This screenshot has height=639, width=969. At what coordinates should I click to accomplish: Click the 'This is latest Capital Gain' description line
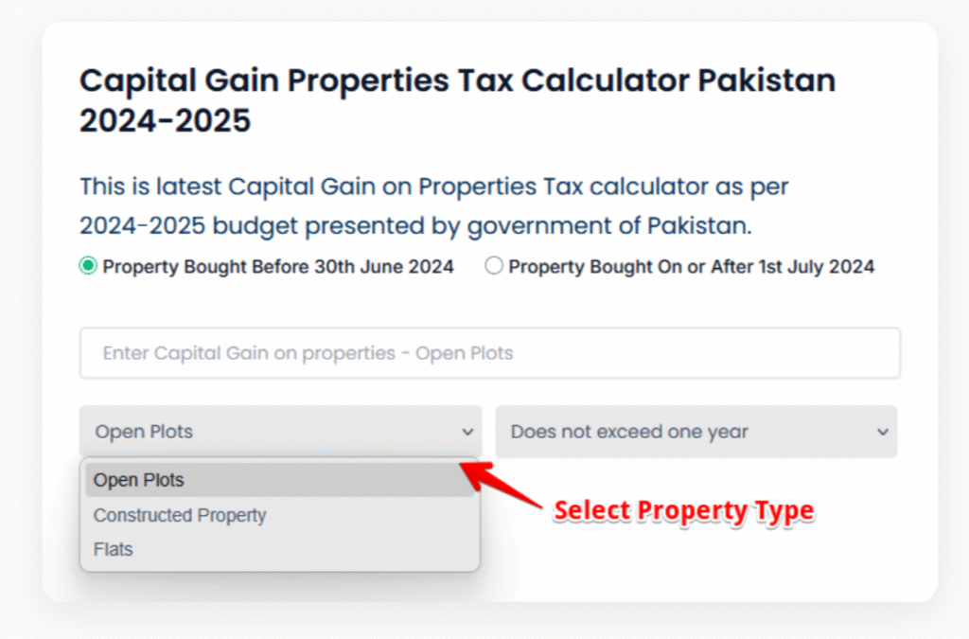tap(433, 187)
